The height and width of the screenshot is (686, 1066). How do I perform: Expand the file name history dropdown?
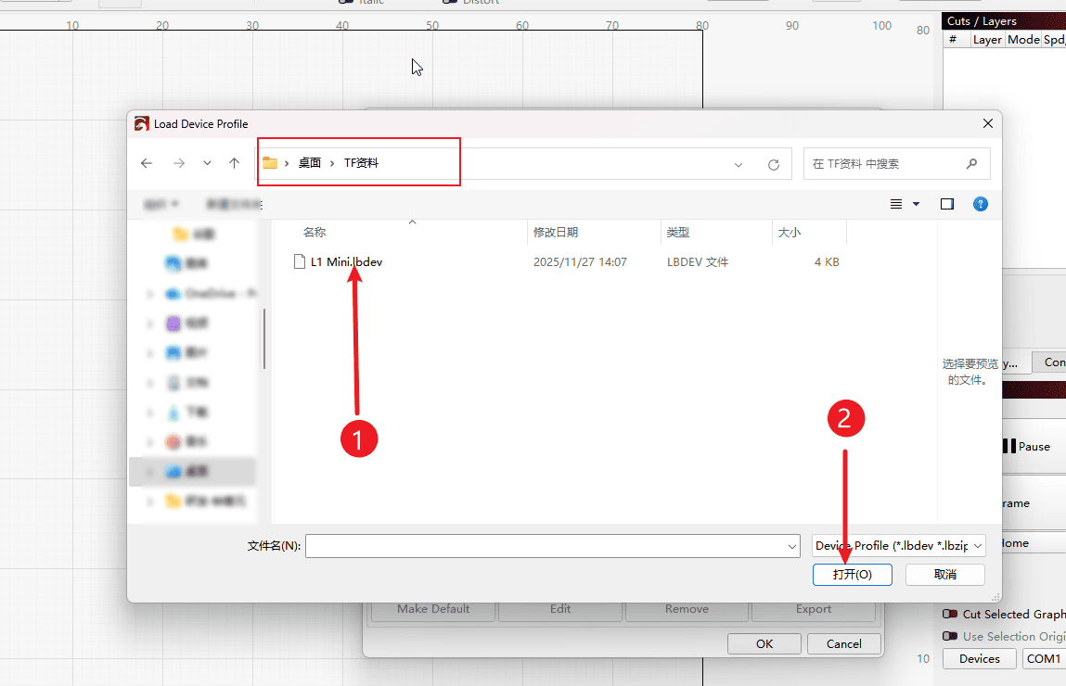(791, 547)
